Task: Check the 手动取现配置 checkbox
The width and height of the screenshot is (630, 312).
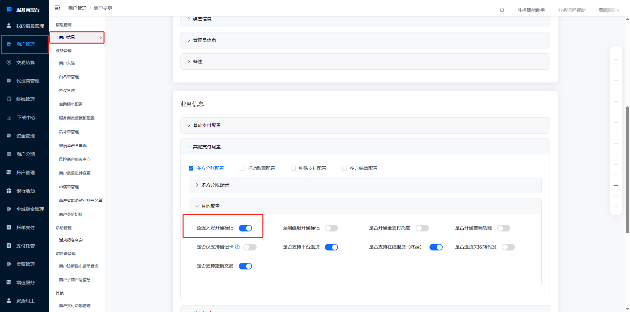Action: (x=242, y=168)
